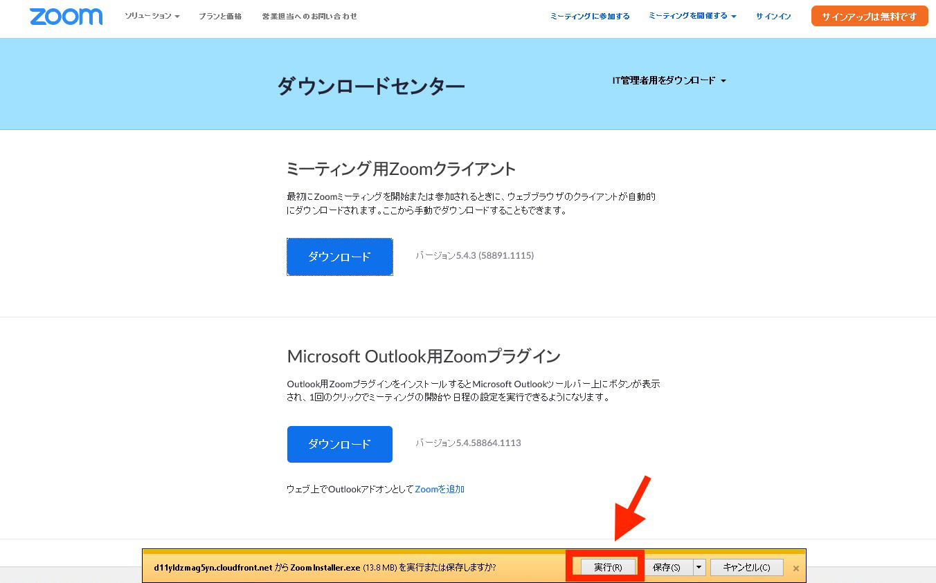
Task: Click 保存(S) in the download bar
Action: coord(667,567)
